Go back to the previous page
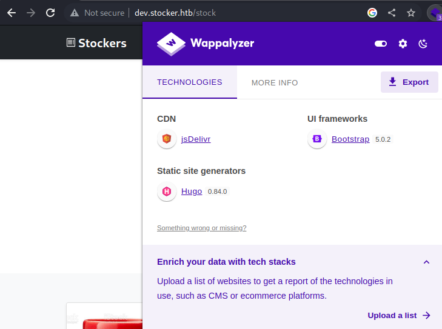This screenshot has width=442, height=329. click(12, 13)
